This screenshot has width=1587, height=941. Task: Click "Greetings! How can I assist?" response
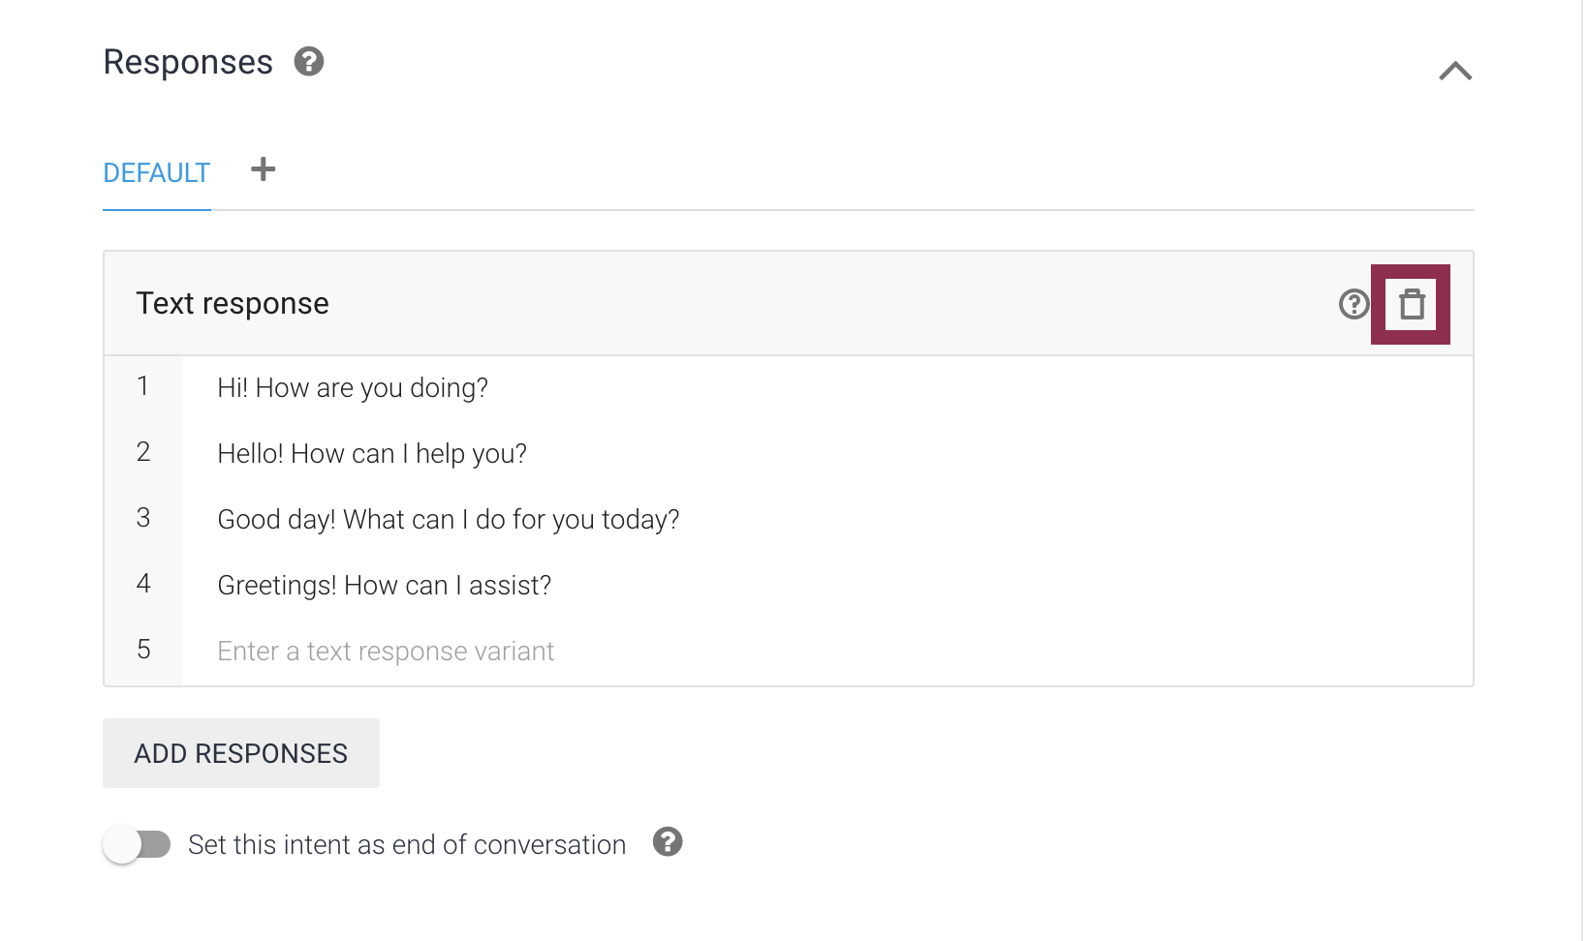385,586
